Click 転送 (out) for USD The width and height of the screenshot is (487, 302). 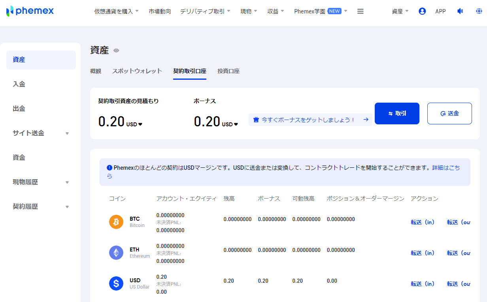[459, 284]
